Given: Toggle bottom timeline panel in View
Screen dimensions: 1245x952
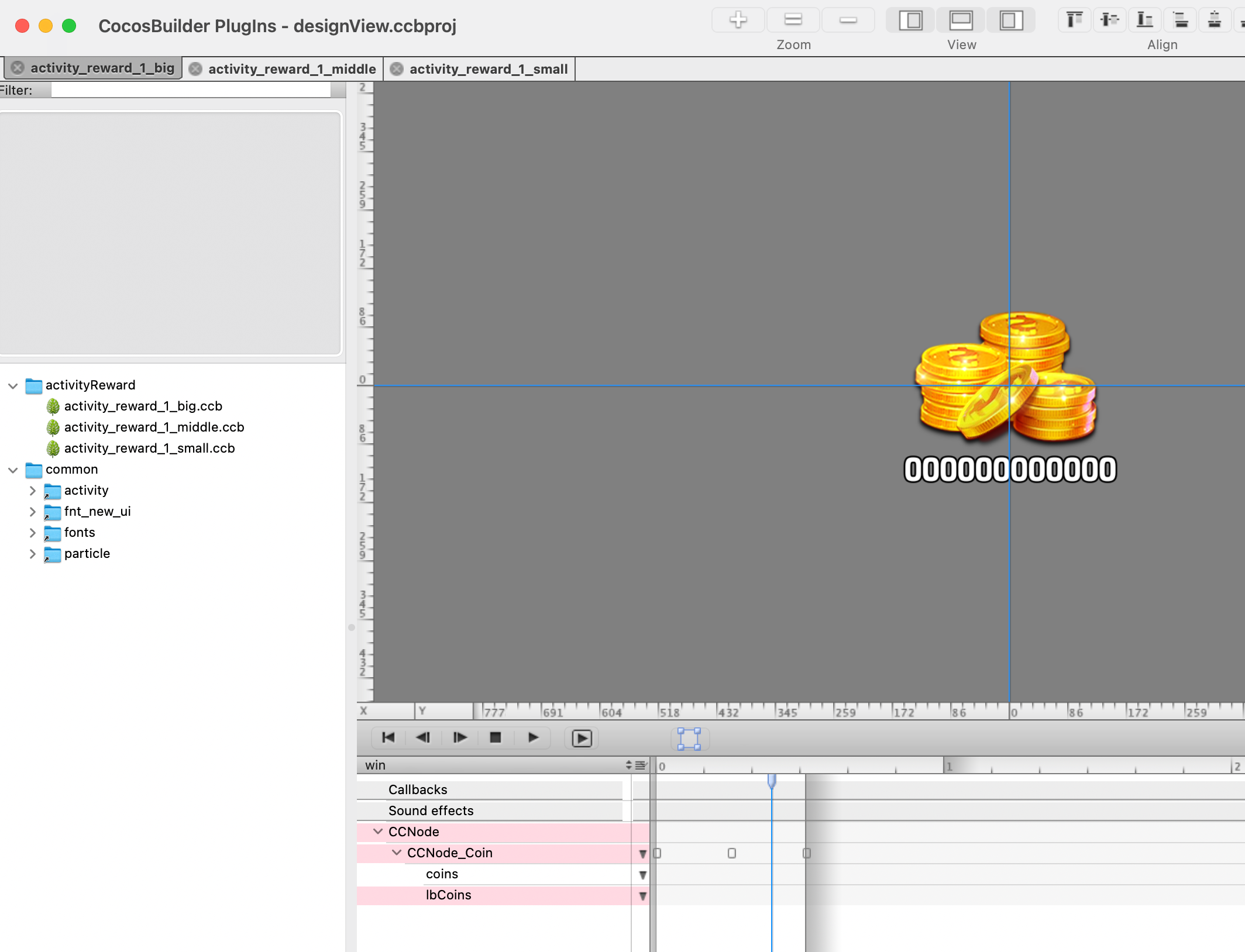Looking at the screenshot, I should [x=961, y=20].
